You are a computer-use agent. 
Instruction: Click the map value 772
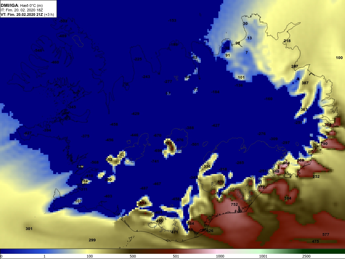[x=261, y=188]
